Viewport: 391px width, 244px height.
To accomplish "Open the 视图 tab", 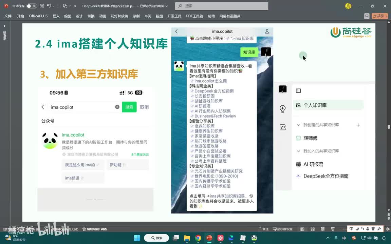I will [x=159, y=16].
